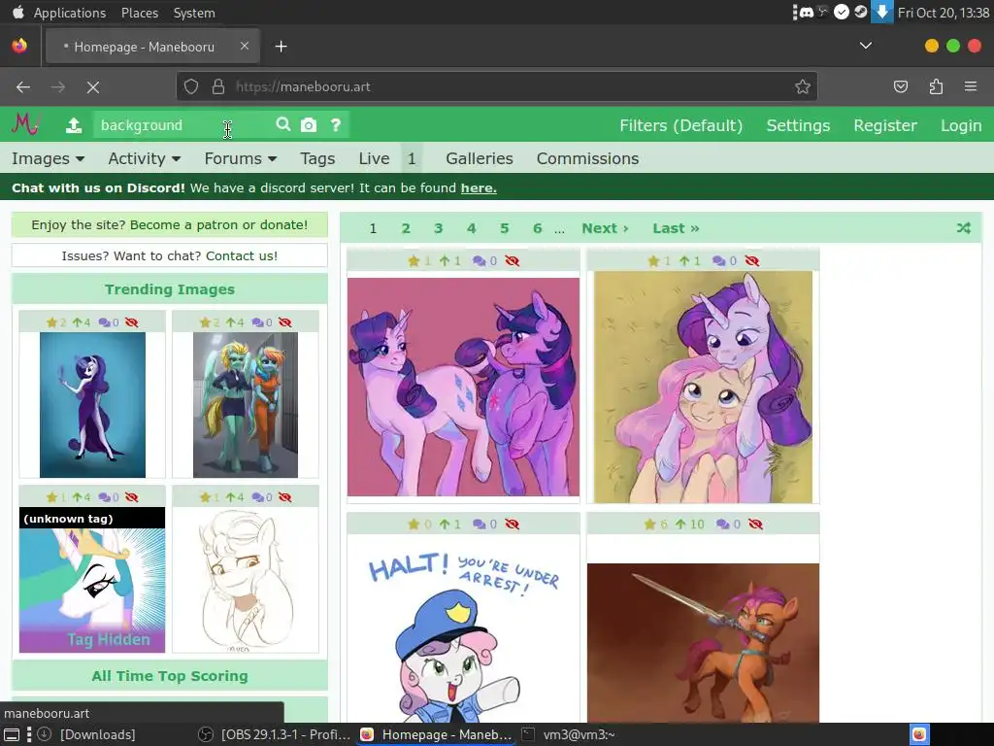This screenshot has width=994, height=746.
Task: Hide the HALT police pony image
Action: pos(513,524)
